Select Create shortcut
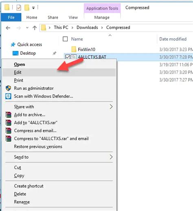Image resolution: width=193 pixels, height=211 pixels. (x=59, y=186)
